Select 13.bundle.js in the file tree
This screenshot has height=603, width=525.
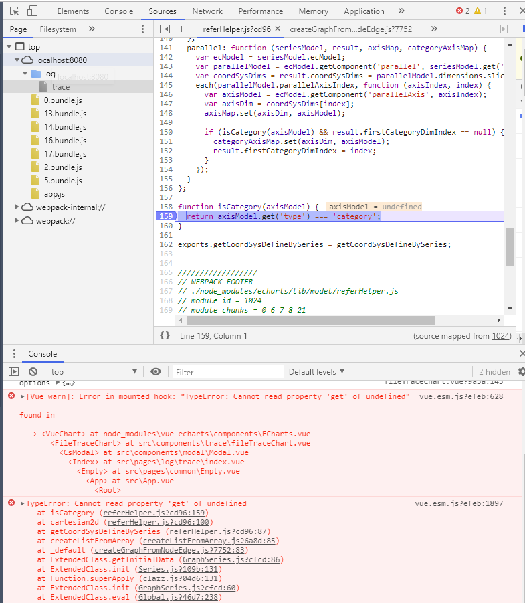65,114
